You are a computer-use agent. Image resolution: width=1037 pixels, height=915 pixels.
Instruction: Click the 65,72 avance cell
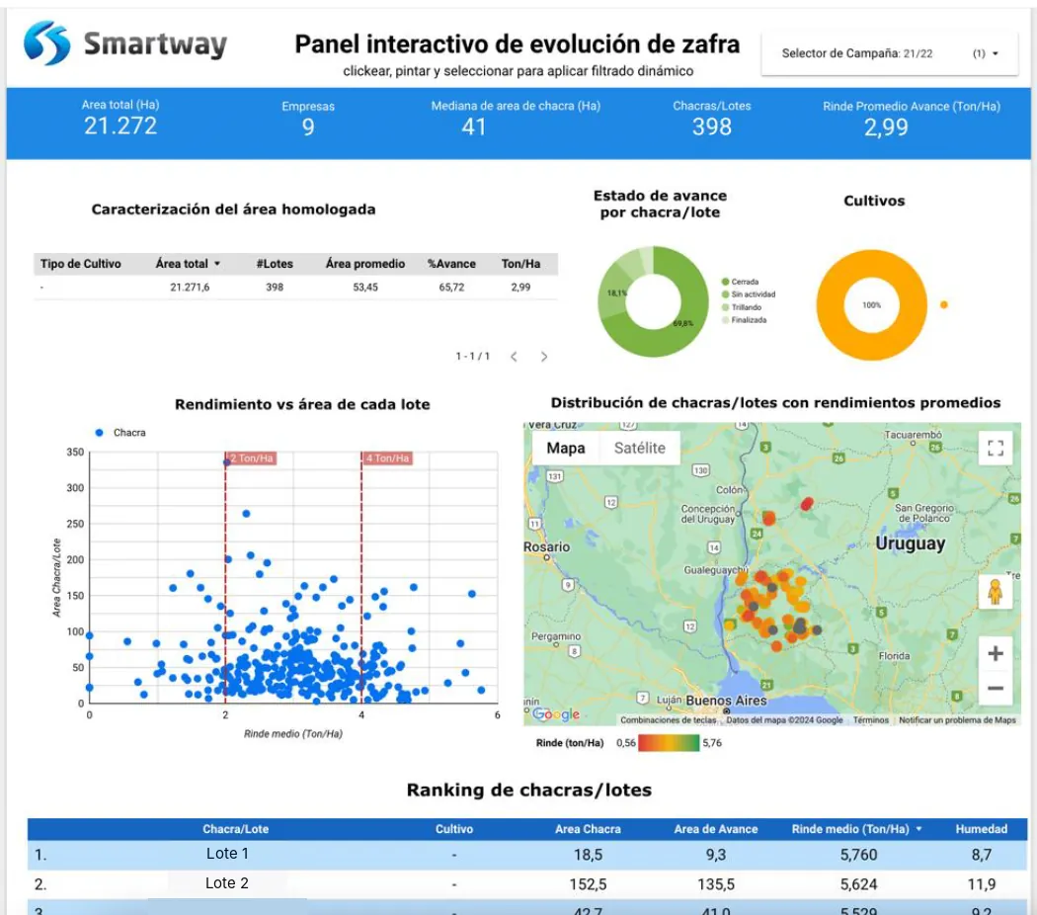tap(451, 288)
